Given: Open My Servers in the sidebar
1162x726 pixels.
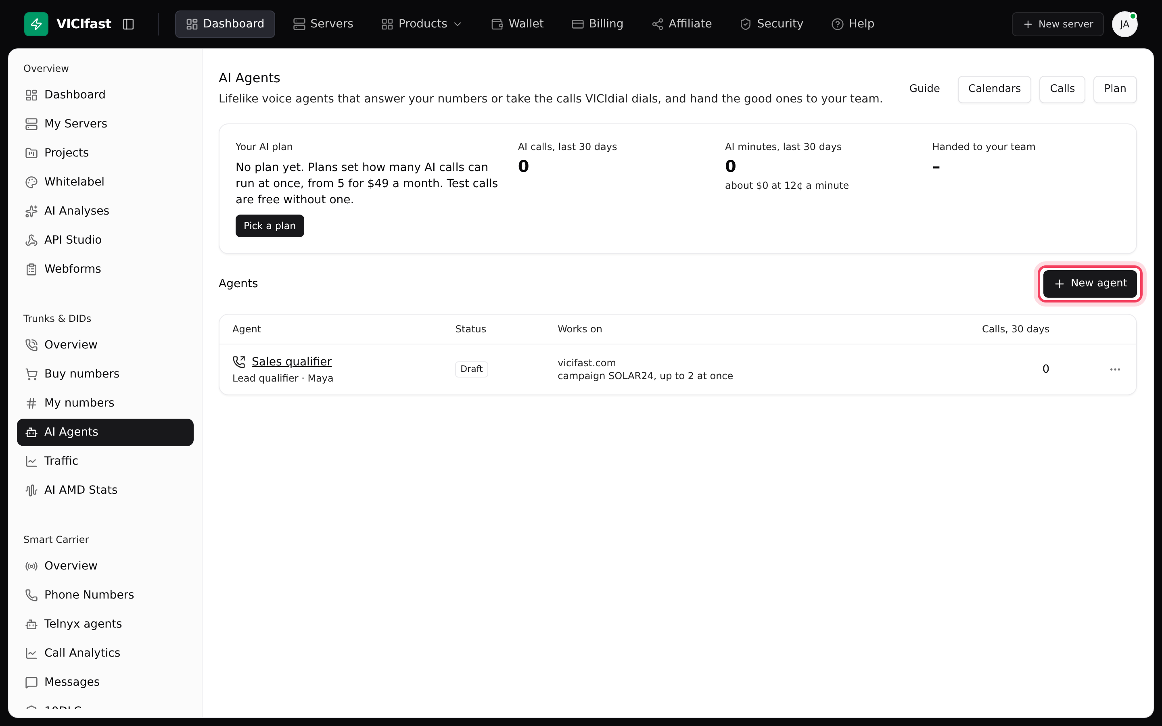Looking at the screenshot, I should tap(105, 124).
